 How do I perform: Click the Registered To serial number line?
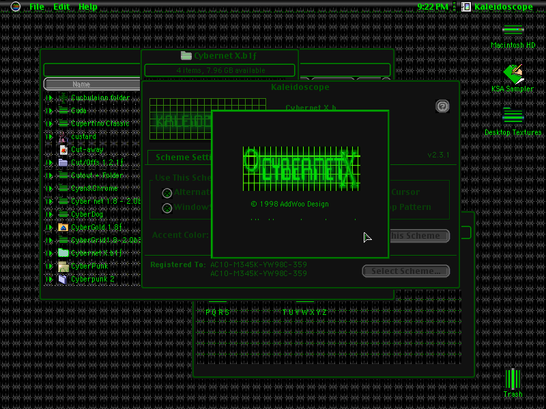[x=259, y=264]
